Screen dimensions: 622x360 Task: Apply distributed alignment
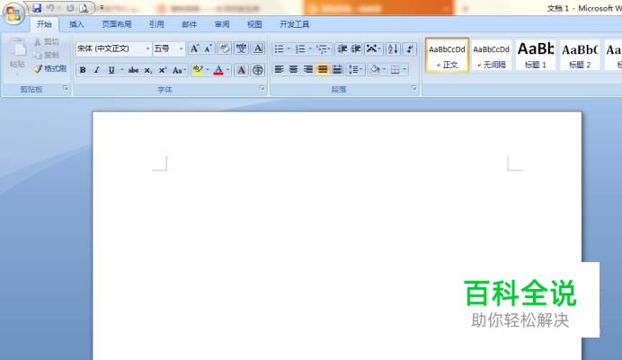coord(337,70)
